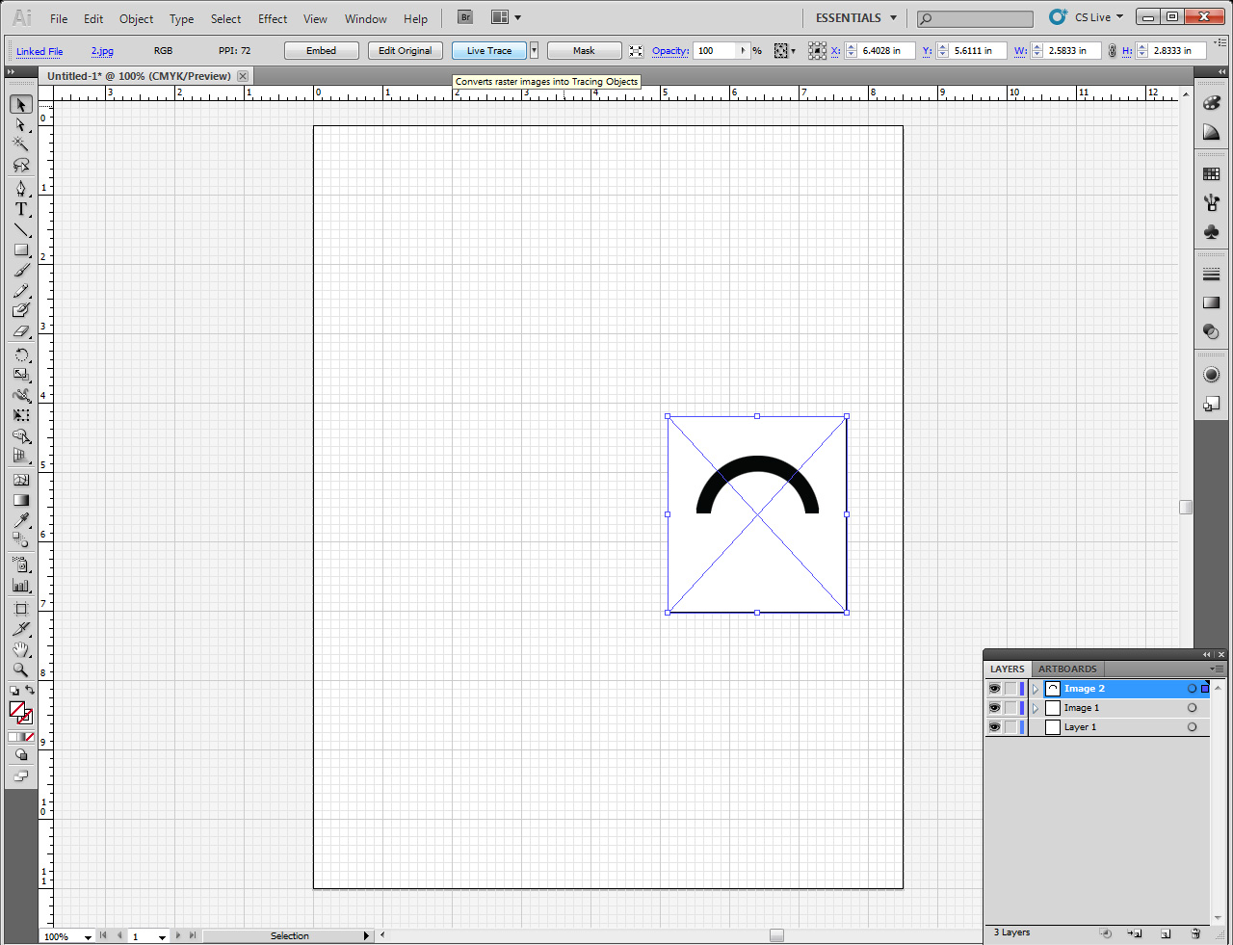The image size is (1233, 945).
Task: Select the Symbol Sprayer tool
Action: (21, 564)
